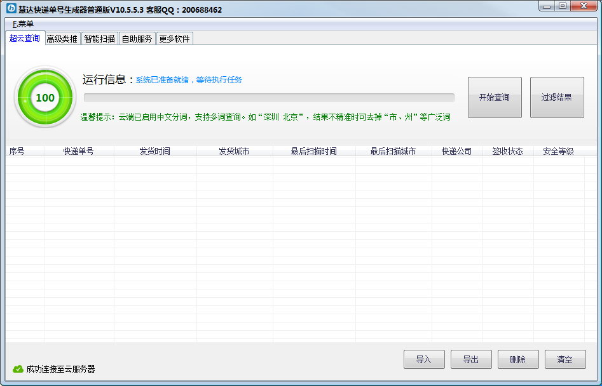Click the 过滤结果 button

coord(557,97)
